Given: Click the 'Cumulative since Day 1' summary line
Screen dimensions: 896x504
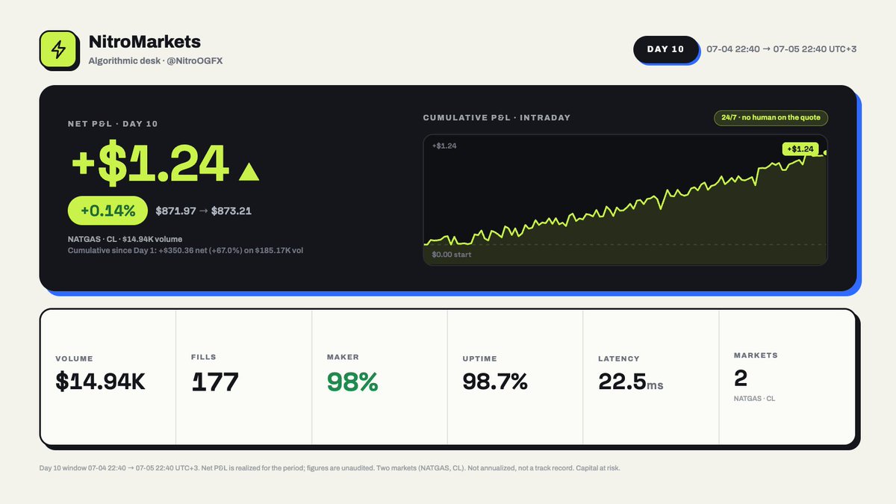Looking at the screenshot, I should [x=185, y=250].
